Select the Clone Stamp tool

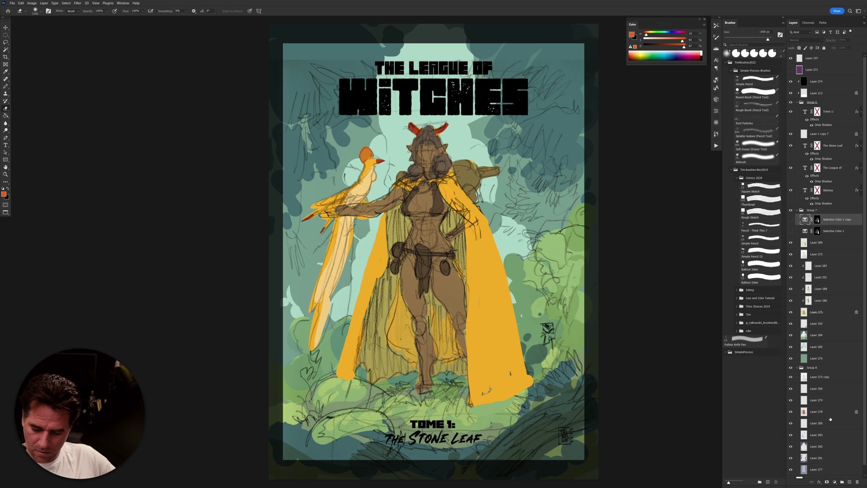(x=5, y=94)
